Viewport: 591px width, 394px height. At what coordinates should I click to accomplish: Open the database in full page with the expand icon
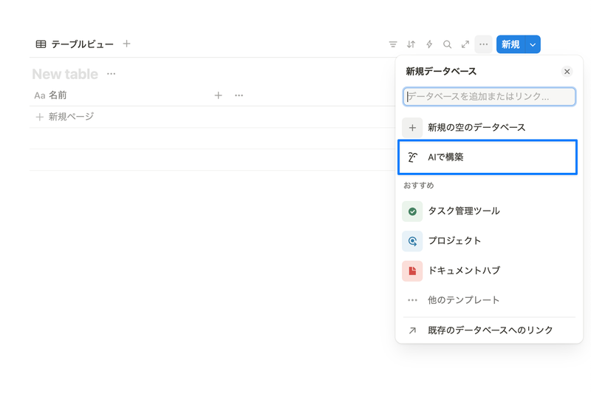point(465,44)
